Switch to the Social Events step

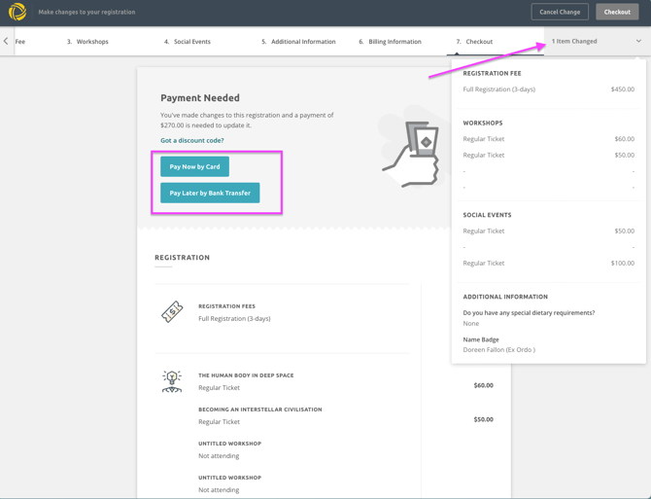click(x=188, y=42)
